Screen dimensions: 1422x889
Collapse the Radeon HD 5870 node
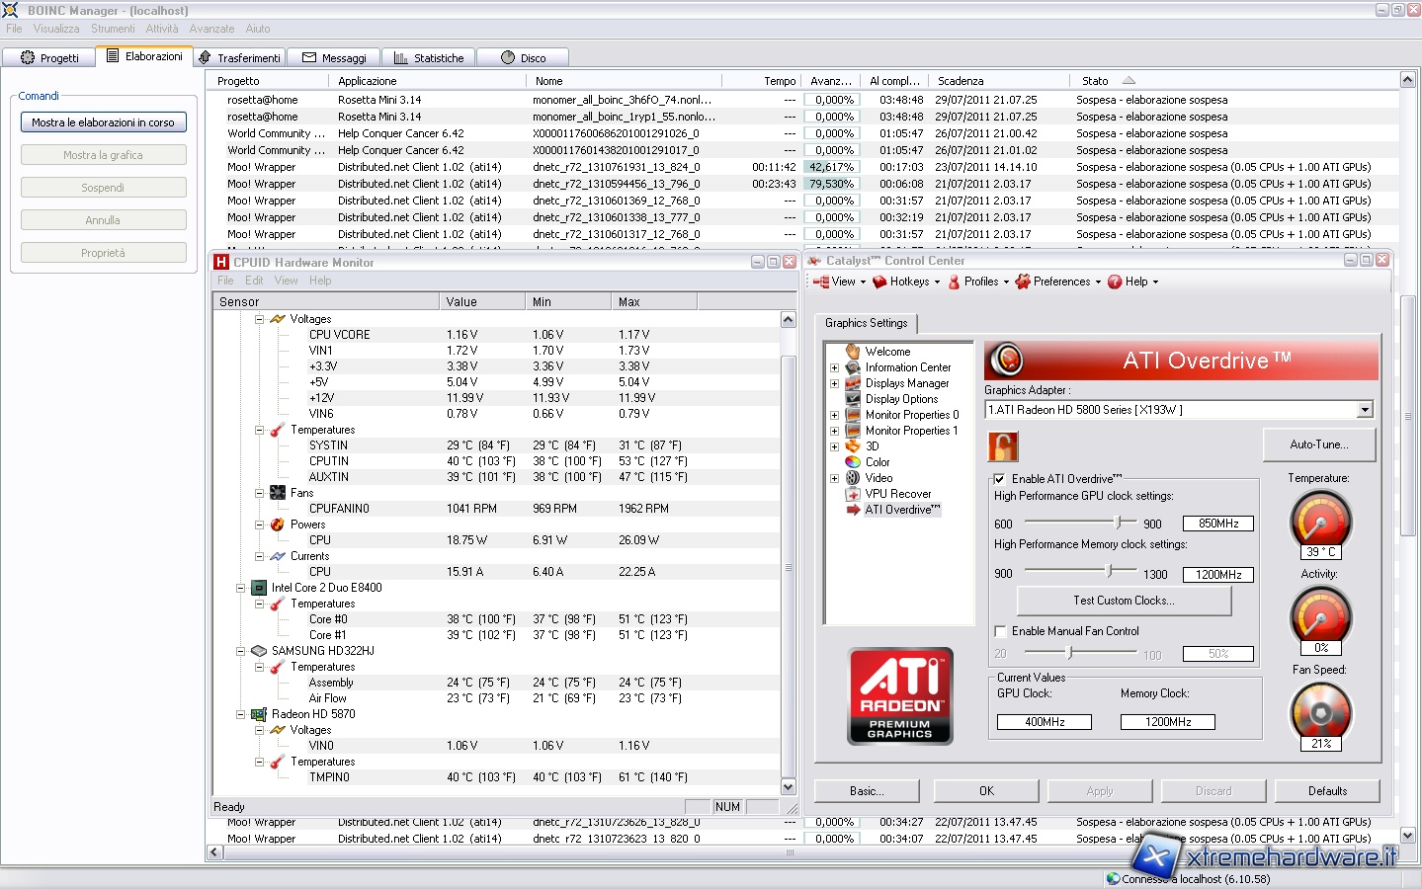(240, 714)
